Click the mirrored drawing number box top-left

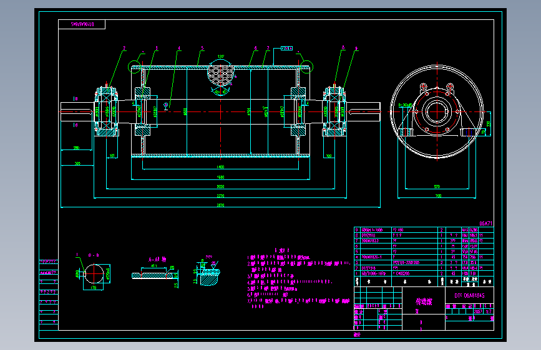[82, 24]
